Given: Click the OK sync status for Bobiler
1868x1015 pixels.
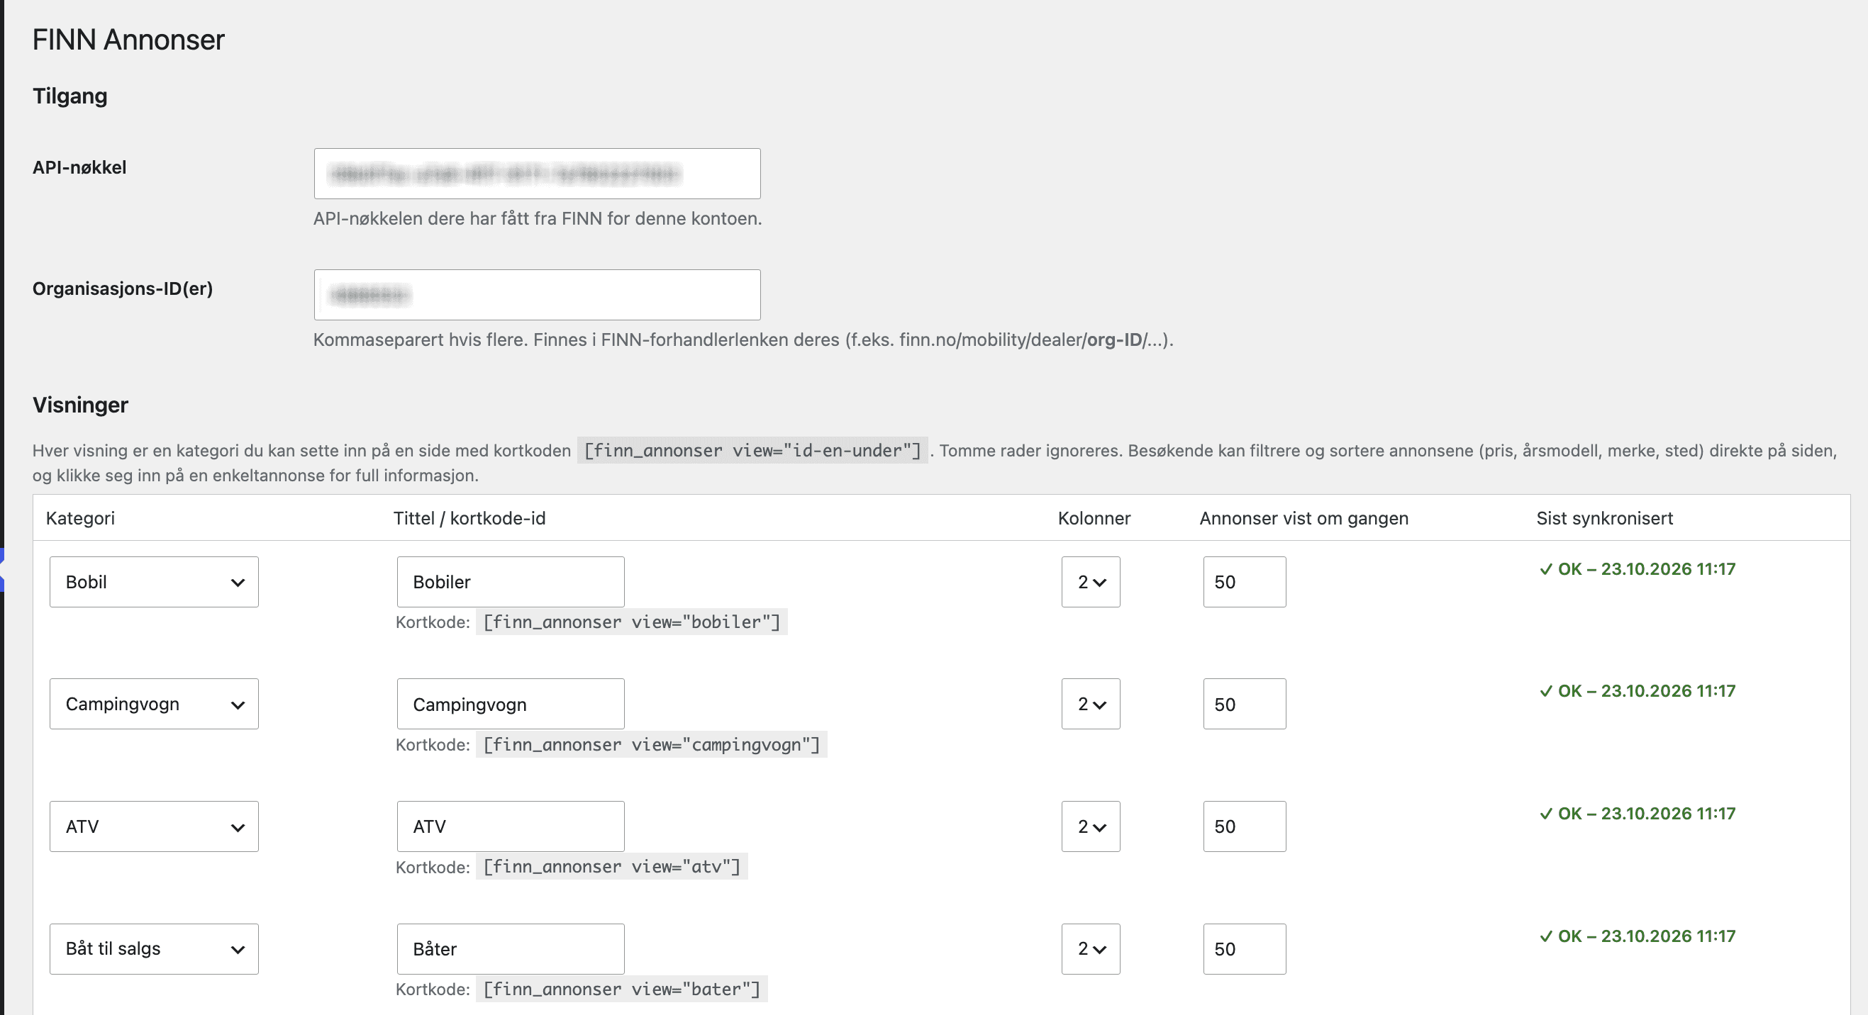Looking at the screenshot, I should click(1638, 569).
